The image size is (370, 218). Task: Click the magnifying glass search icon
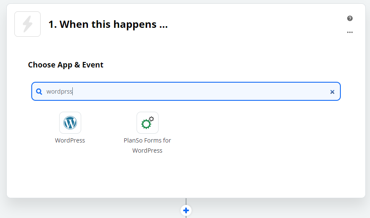[x=39, y=92]
